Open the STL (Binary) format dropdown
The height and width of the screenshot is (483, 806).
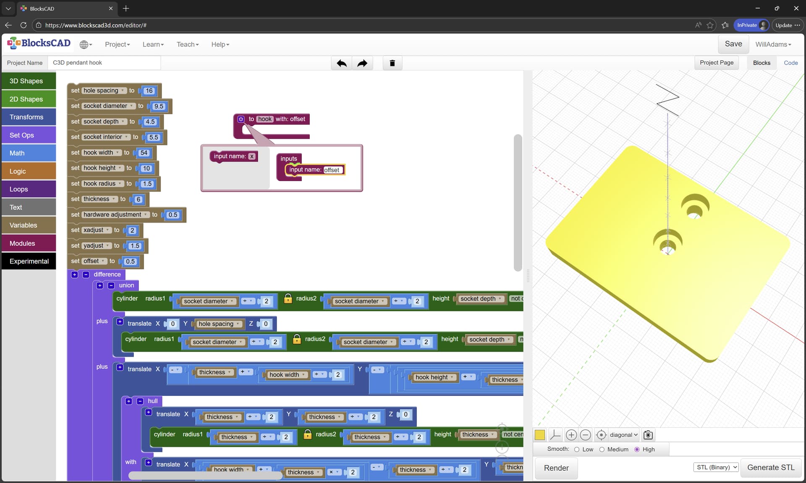tap(716, 467)
